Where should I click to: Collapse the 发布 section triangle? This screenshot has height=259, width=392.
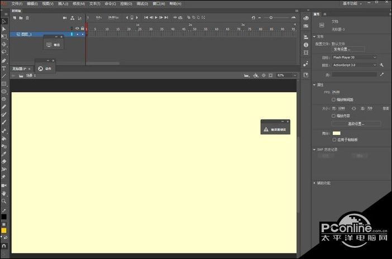click(314, 36)
